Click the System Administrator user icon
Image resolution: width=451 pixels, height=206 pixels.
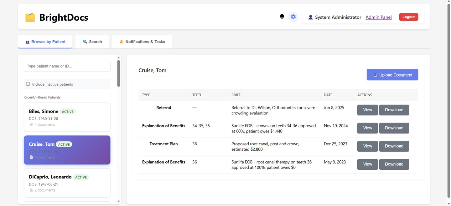point(310,17)
